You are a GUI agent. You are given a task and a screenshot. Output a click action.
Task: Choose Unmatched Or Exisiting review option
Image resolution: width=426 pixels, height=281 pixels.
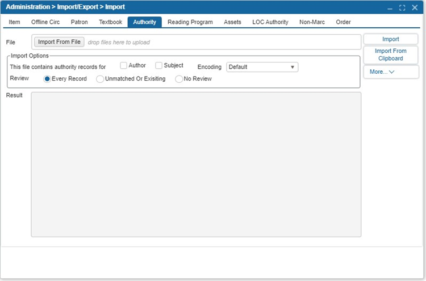pos(100,79)
